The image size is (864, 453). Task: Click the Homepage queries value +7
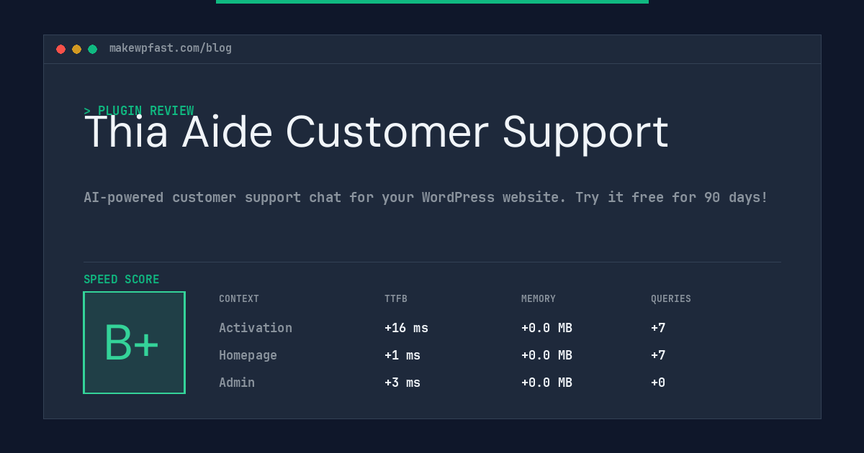click(658, 355)
